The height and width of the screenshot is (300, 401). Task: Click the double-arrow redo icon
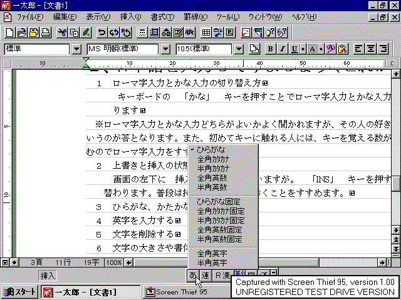[x=114, y=32]
